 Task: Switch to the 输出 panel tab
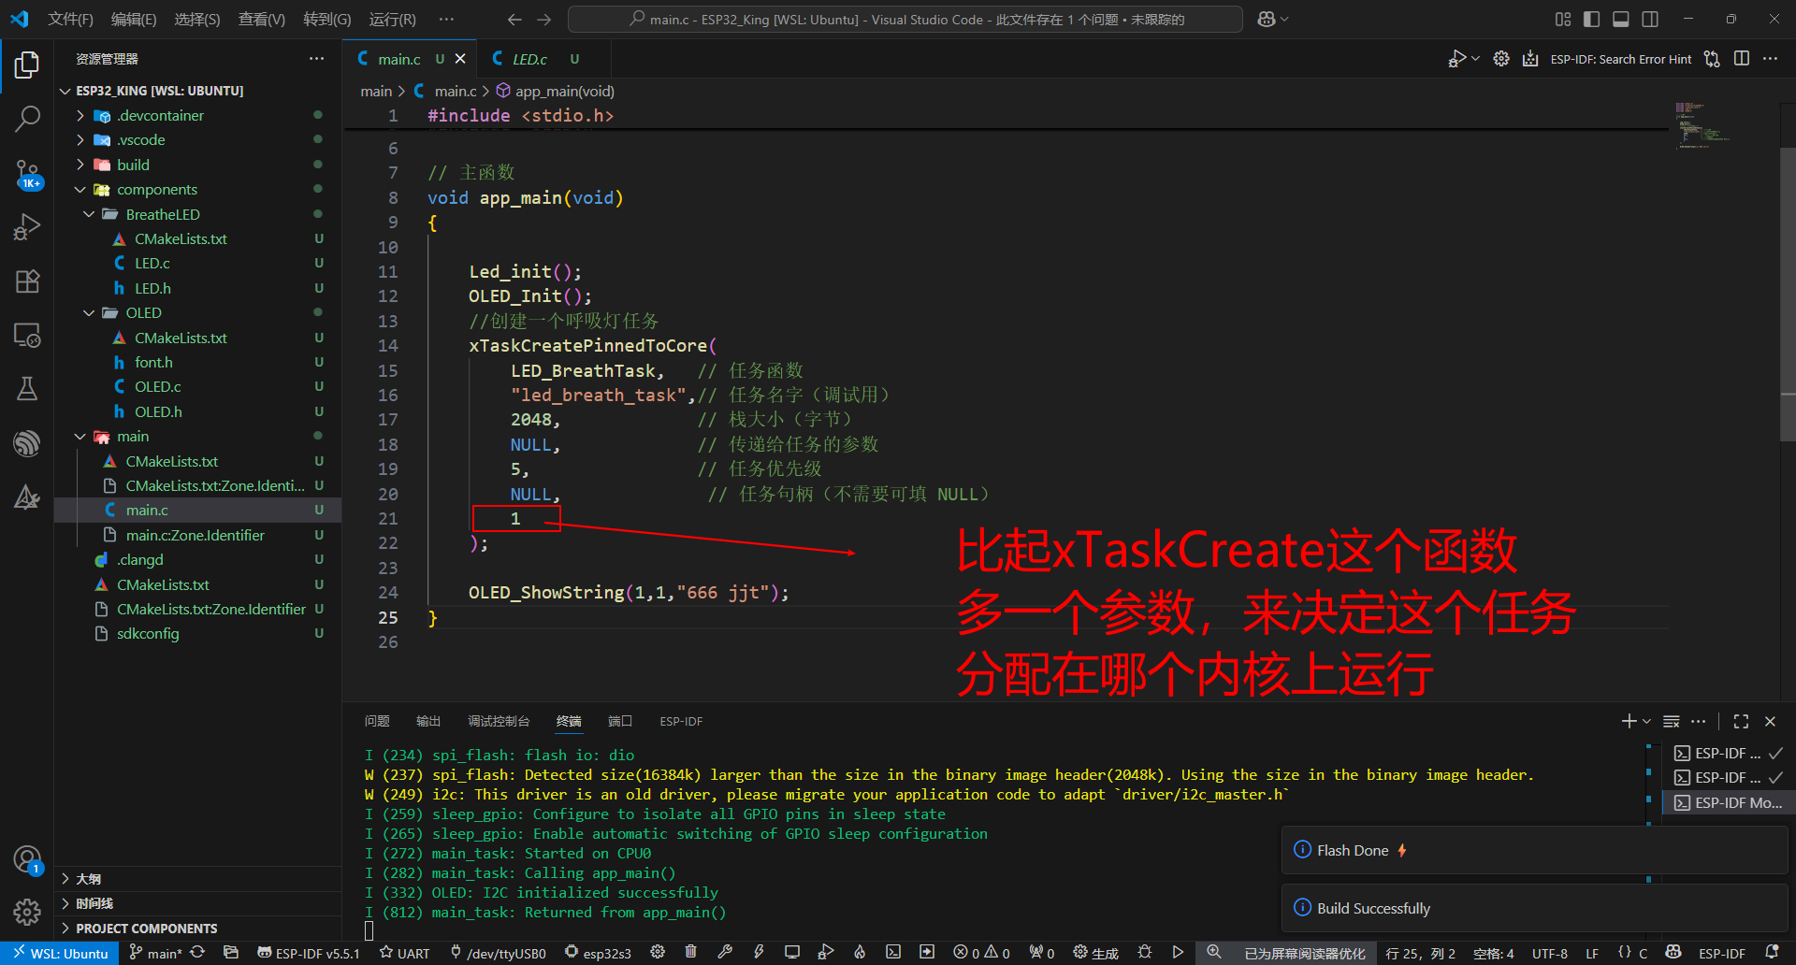click(x=428, y=721)
